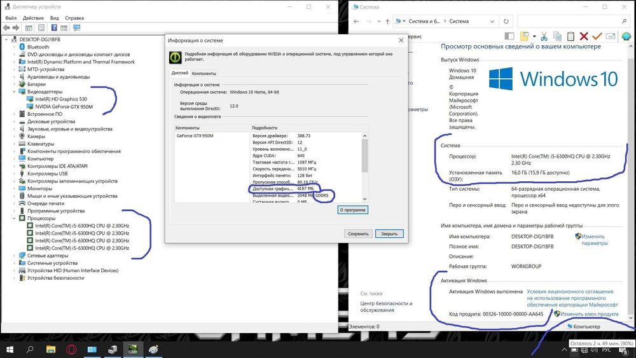Click the clipboard Paste icon

coord(570,36)
